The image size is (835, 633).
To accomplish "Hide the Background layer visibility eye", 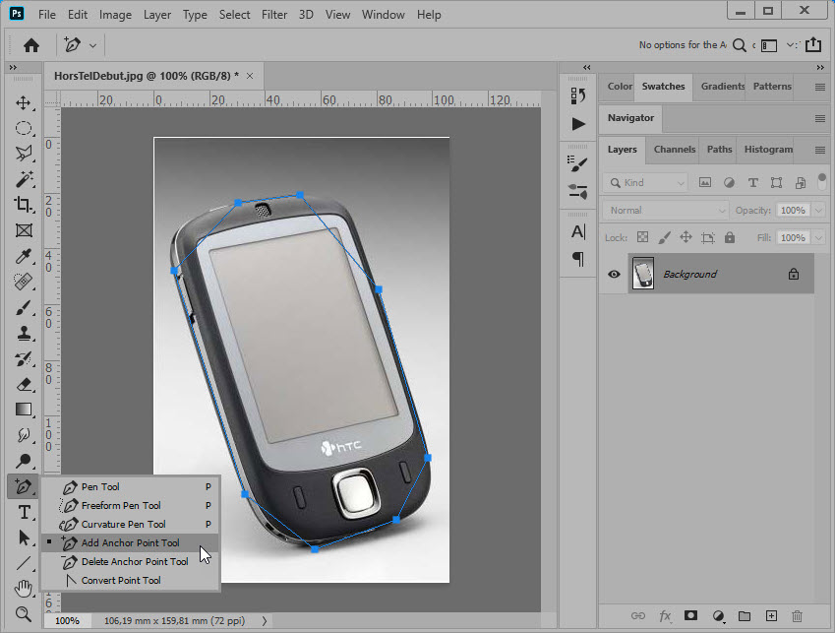I will click(x=614, y=274).
